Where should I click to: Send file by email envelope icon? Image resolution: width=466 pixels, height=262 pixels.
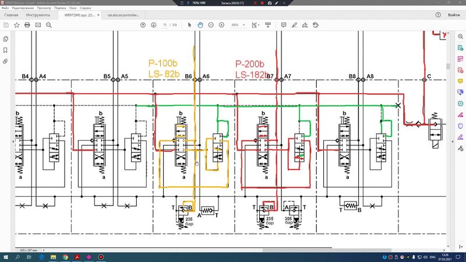(38, 25)
